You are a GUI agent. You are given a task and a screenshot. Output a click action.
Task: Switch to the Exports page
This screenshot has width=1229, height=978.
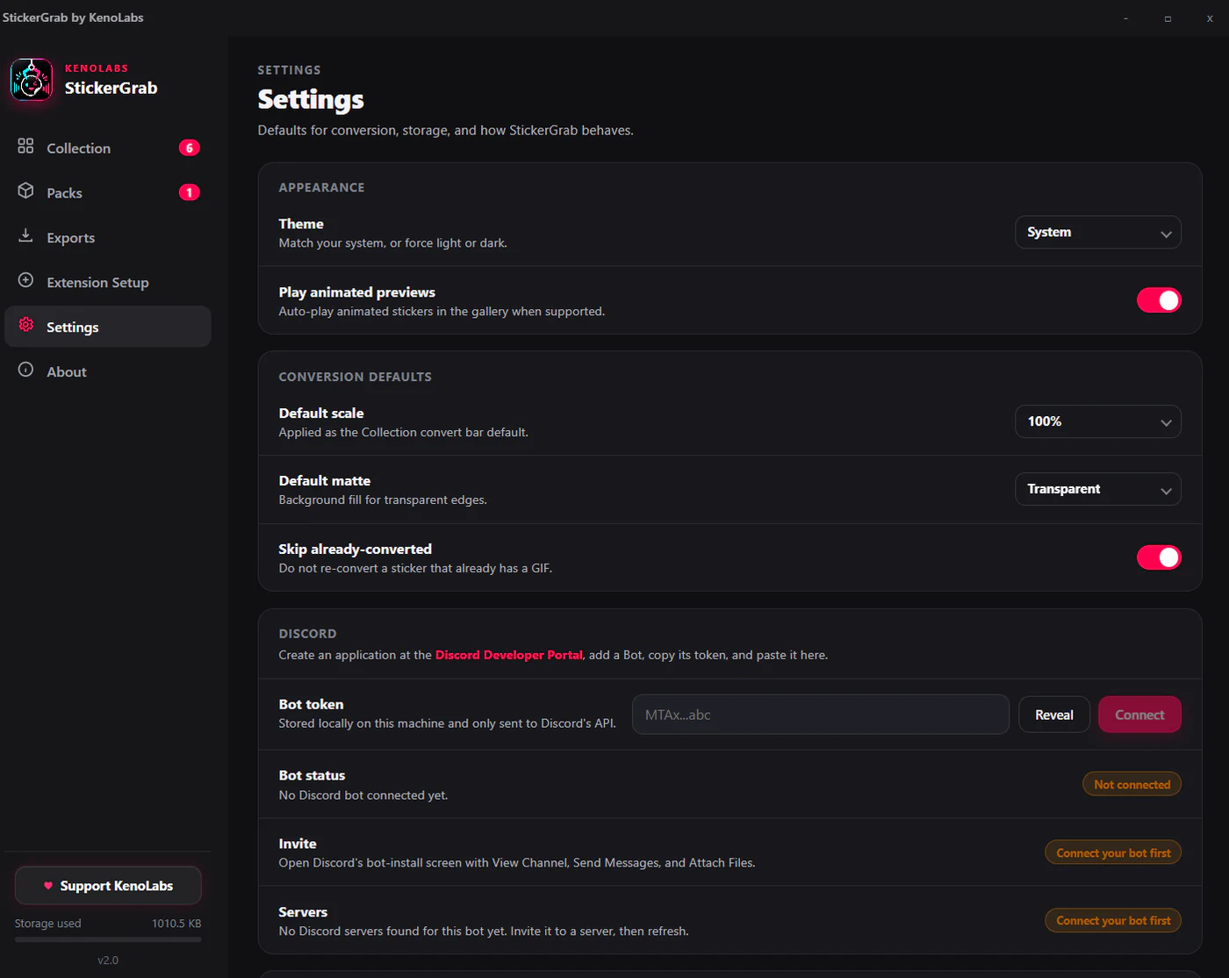[108, 238]
